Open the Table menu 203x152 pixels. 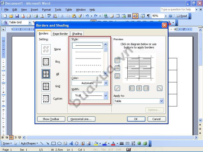click(69, 10)
